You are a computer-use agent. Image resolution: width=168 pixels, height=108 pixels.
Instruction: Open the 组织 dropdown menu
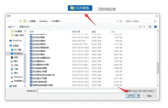click(x=11, y=27)
